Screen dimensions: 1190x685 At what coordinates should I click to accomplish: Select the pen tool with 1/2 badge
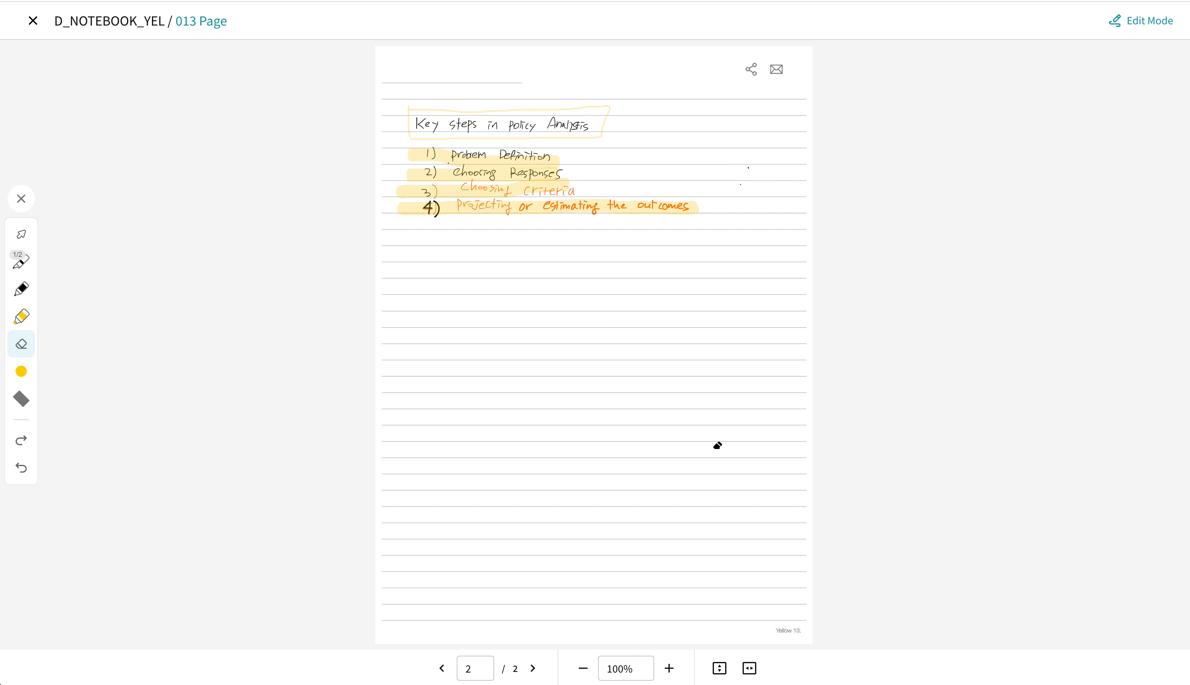pos(21,261)
